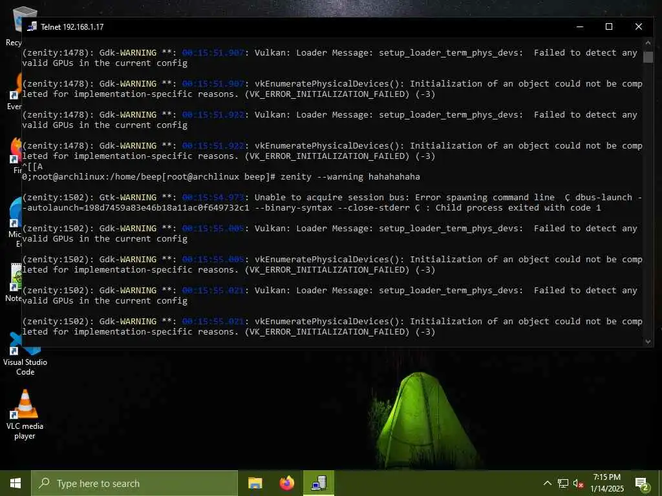This screenshot has height=496, width=662.
Task: Click the '^[[A' escape sequence text
Action: [x=32, y=166]
